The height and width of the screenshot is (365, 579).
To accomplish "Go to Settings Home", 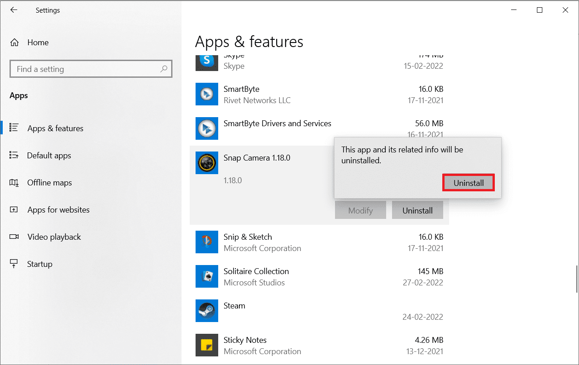I will click(38, 43).
